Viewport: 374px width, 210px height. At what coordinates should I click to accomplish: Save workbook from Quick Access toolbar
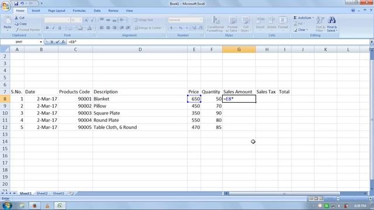(16, 3)
